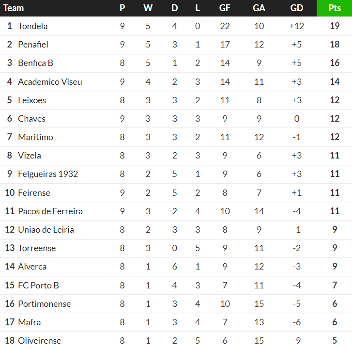Viewport: 352px width, 349px height.
Task: Click the Academico Viseu team row
Action: [50, 82]
